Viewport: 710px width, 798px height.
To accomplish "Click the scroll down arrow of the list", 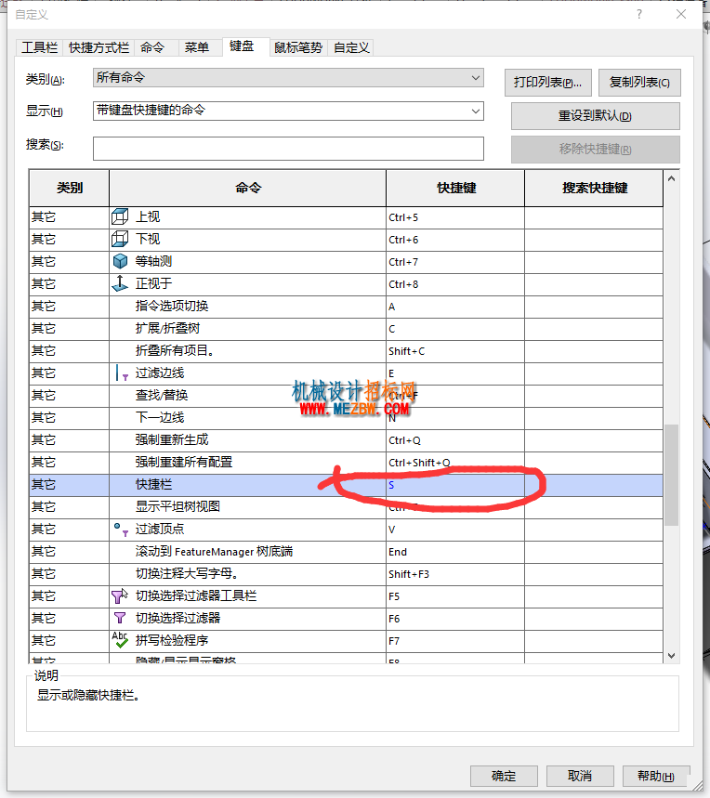I will pyautogui.click(x=671, y=656).
